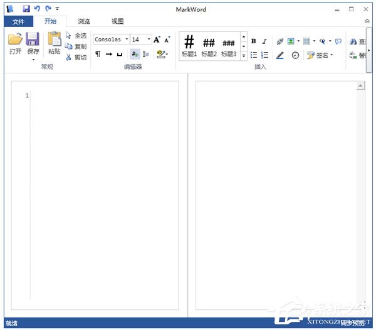Click the clock date-time insert icon

point(295,55)
